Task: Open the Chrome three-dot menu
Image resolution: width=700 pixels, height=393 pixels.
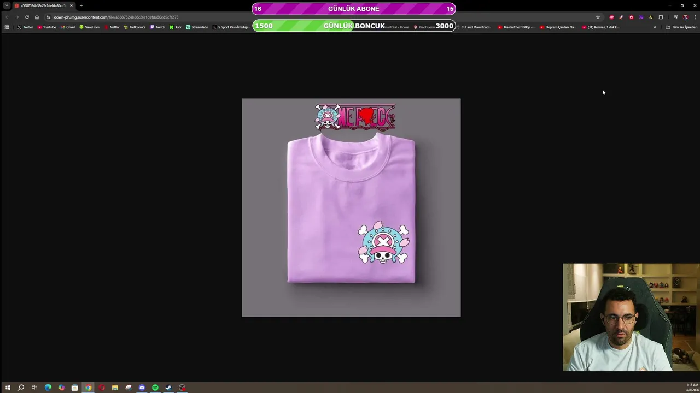Action: (695, 17)
